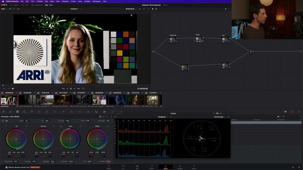Viewport: 303px width, 170px height.
Task: Toggle the Clips thumbnail strip
Action: point(49,5)
